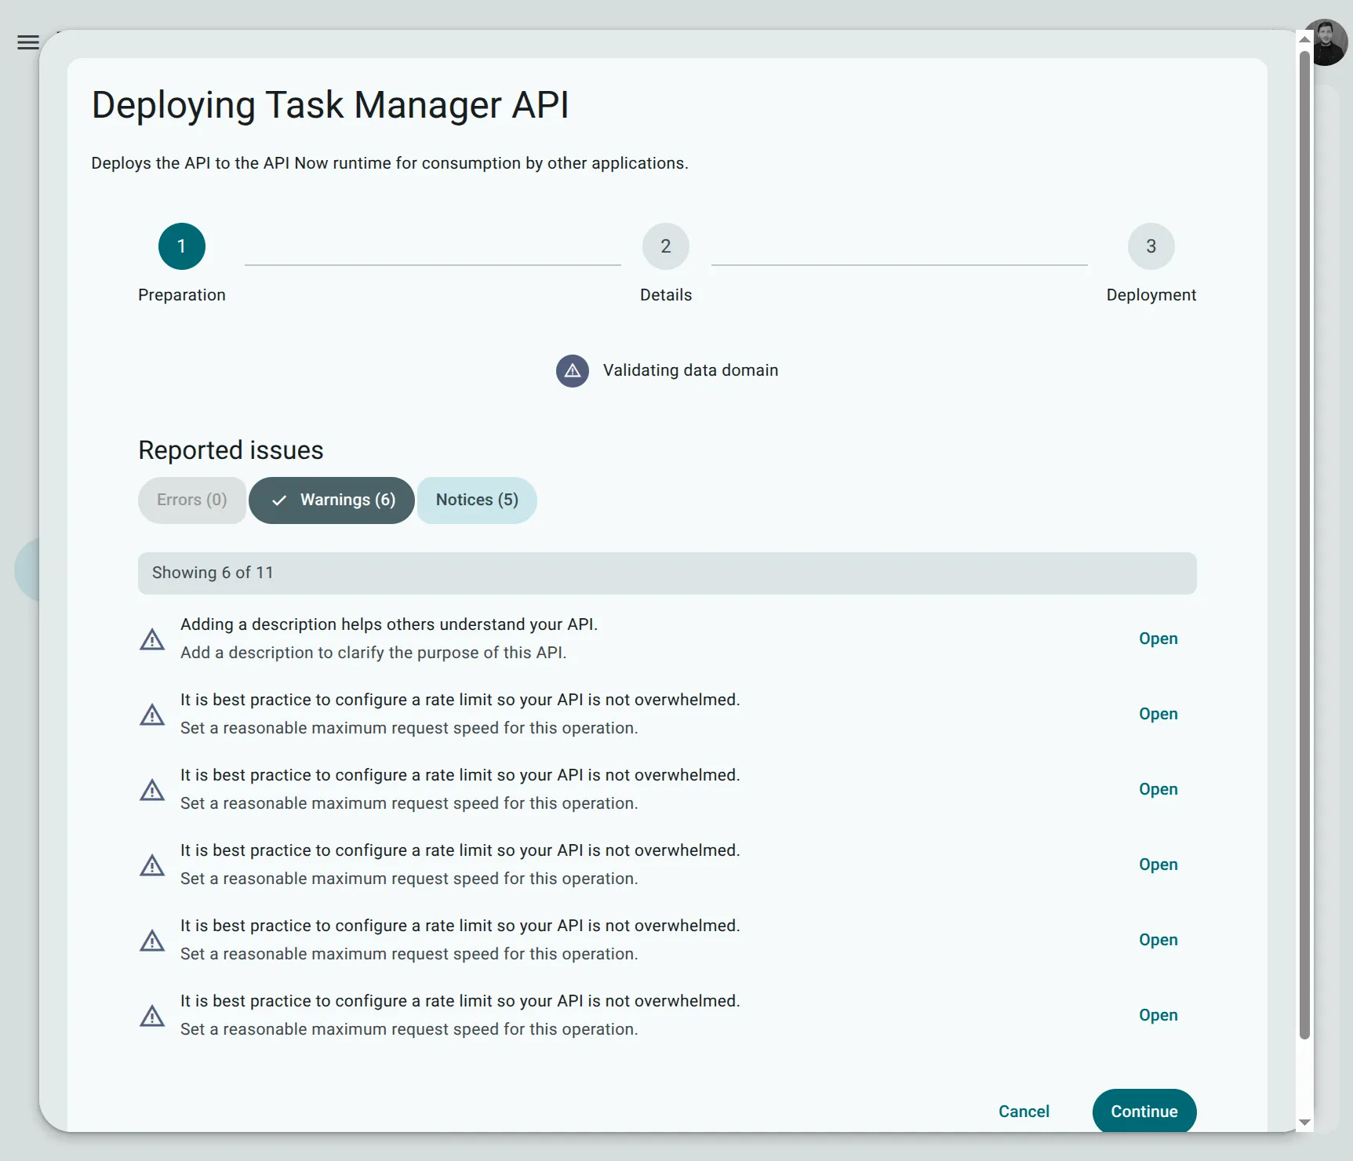The height and width of the screenshot is (1161, 1353).
Task: Click the Details step label
Action: click(x=666, y=295)
